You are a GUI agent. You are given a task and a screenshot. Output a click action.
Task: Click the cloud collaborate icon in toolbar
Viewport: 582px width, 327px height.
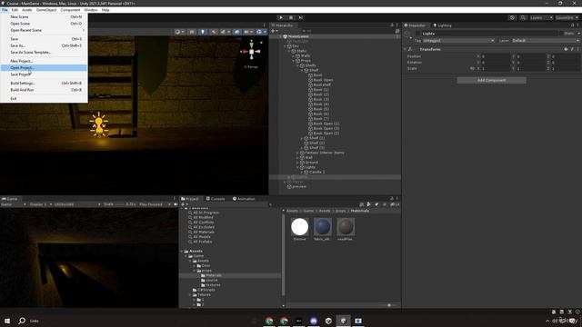[512, 17]
